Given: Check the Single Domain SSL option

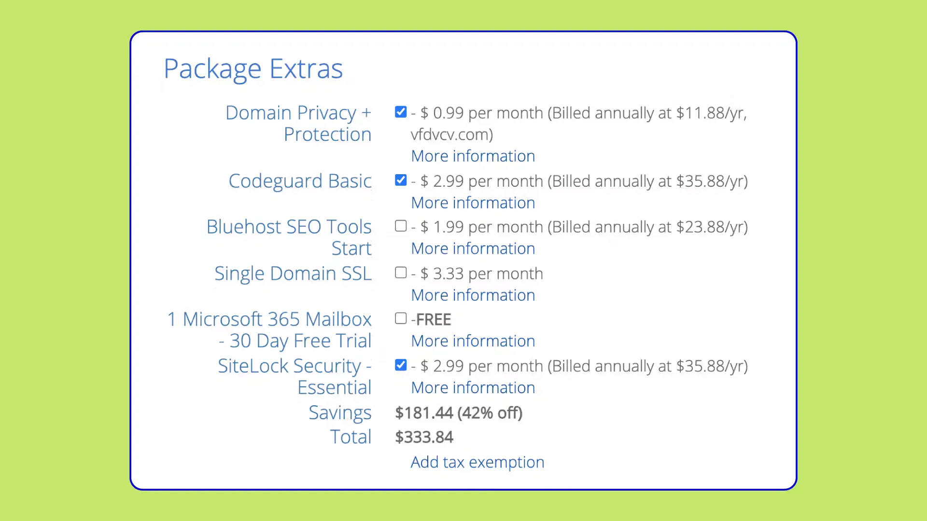Looking at the screenshot, I should point(401,273).
